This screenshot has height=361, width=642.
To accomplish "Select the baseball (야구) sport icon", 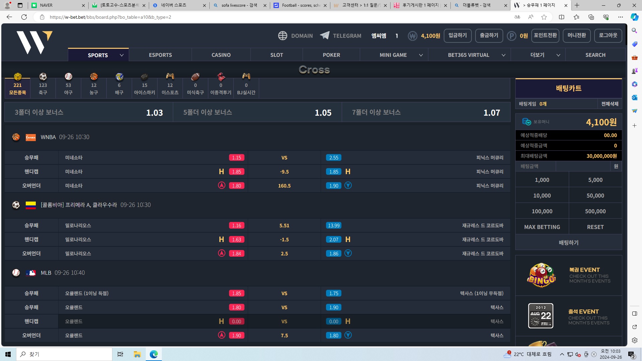I will tap(68, 77).
